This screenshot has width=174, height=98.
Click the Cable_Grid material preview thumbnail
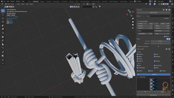(x=153, y=84)
